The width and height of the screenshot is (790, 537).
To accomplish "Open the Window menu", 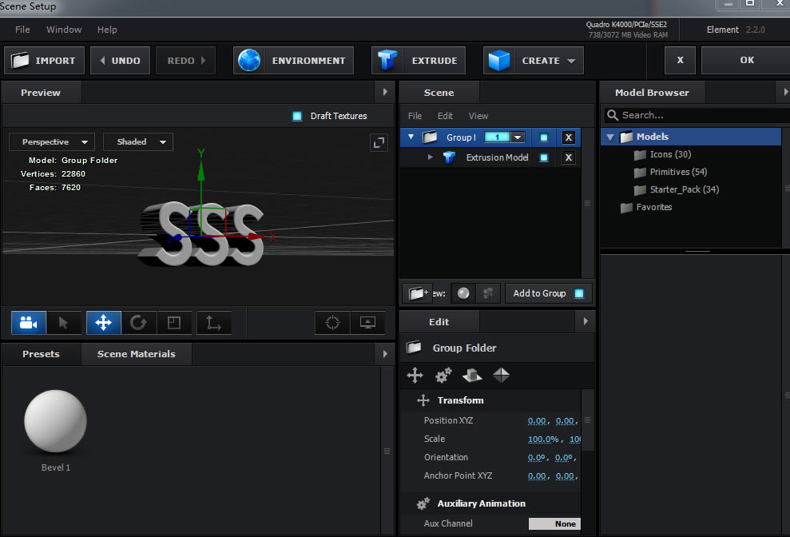I will tap(64, 30).
